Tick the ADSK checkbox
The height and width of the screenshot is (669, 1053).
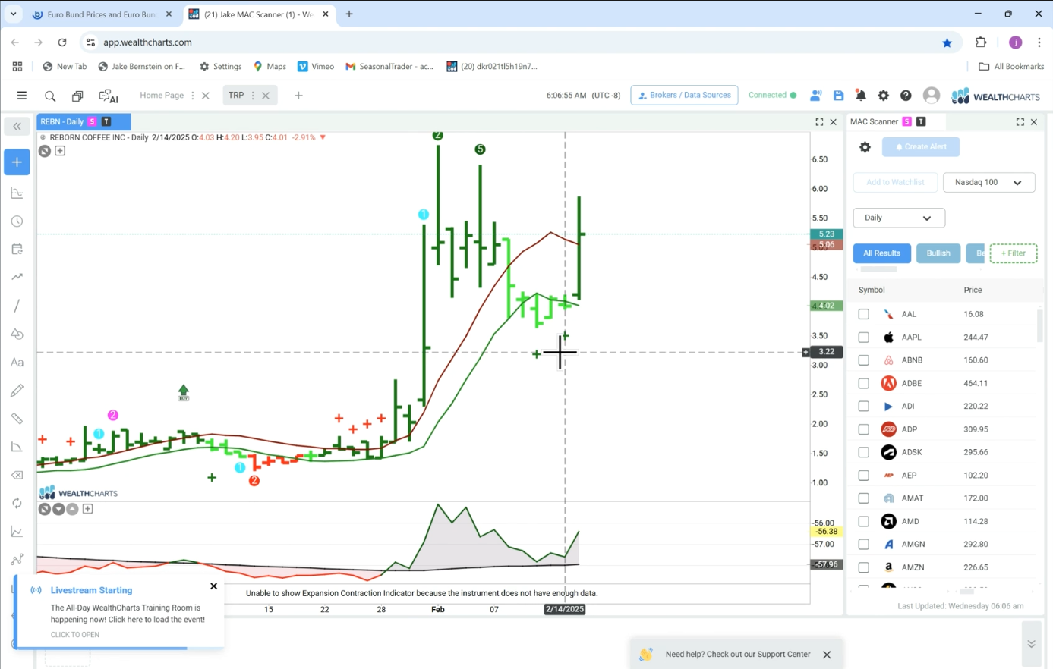tap(863, 452)
